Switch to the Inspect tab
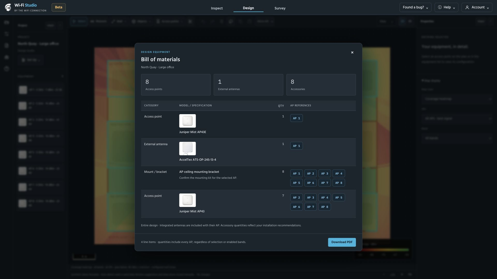This screenshot has width=497, height=279. click(217, 8)
